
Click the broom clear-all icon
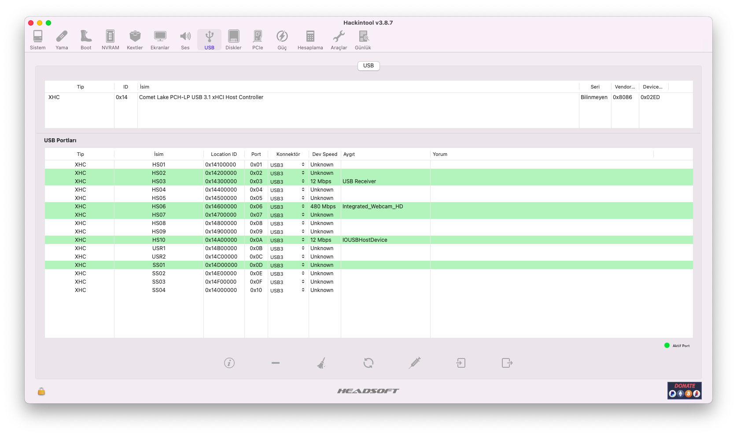click(322, 363)
